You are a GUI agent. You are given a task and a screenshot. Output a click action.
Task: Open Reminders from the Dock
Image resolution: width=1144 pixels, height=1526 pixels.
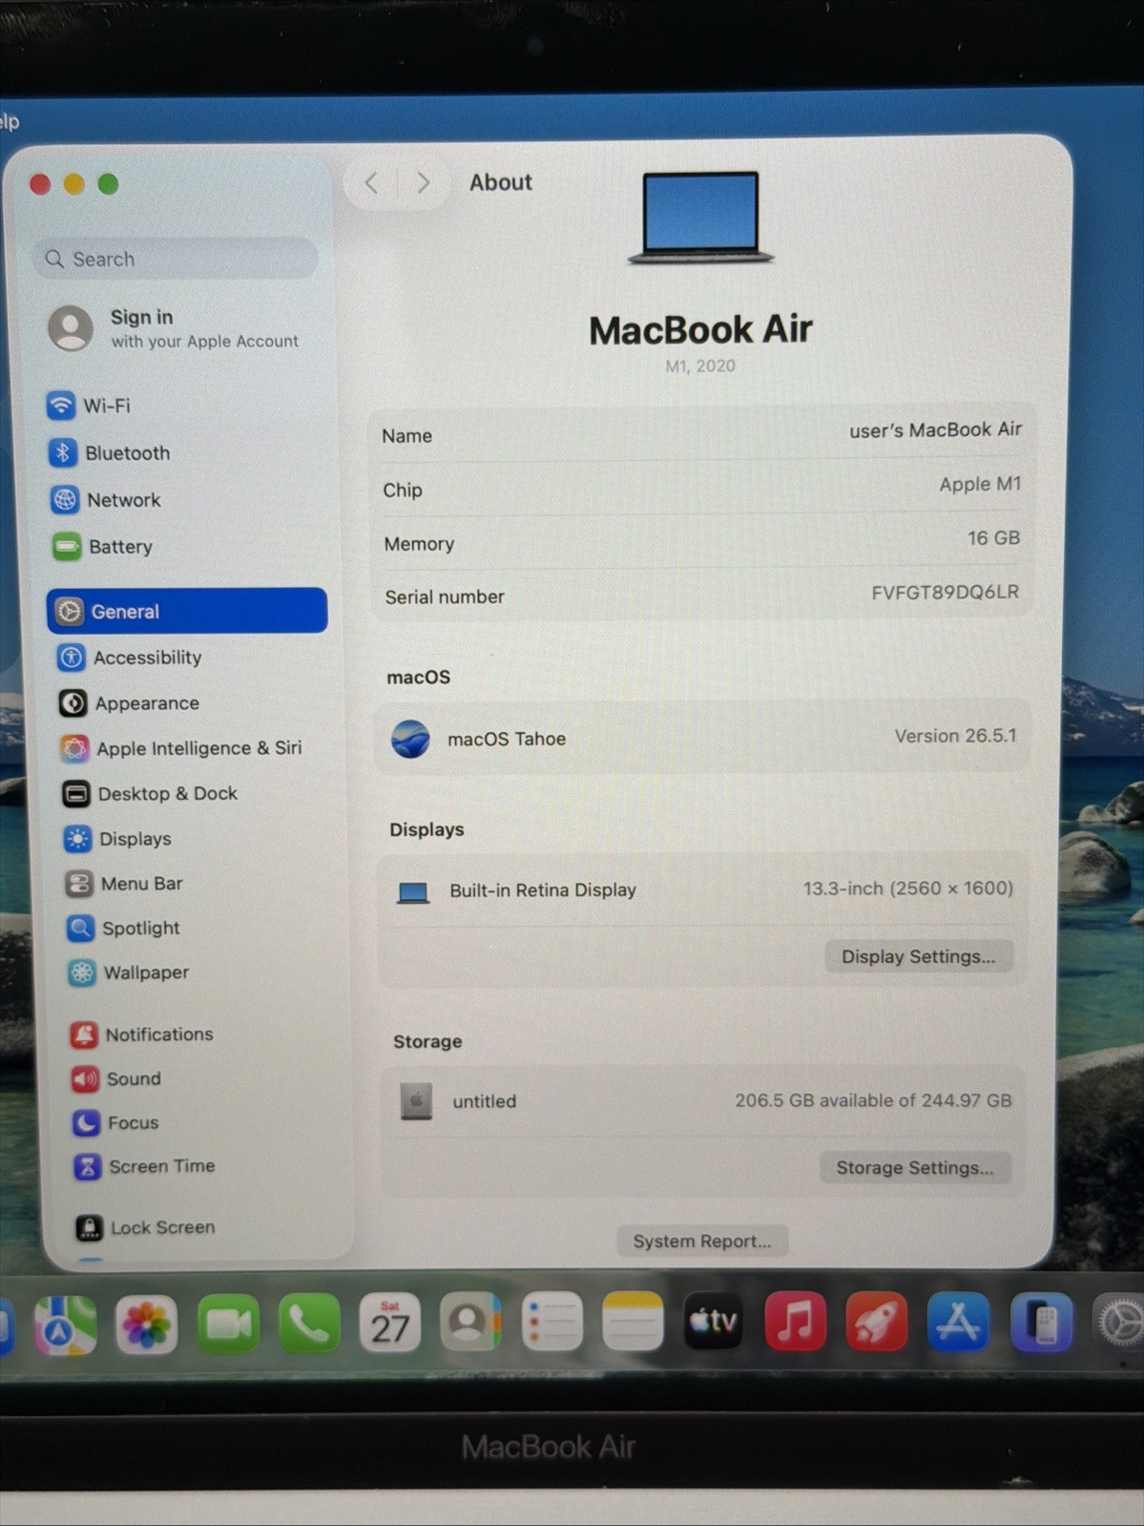pos(552,1322)
